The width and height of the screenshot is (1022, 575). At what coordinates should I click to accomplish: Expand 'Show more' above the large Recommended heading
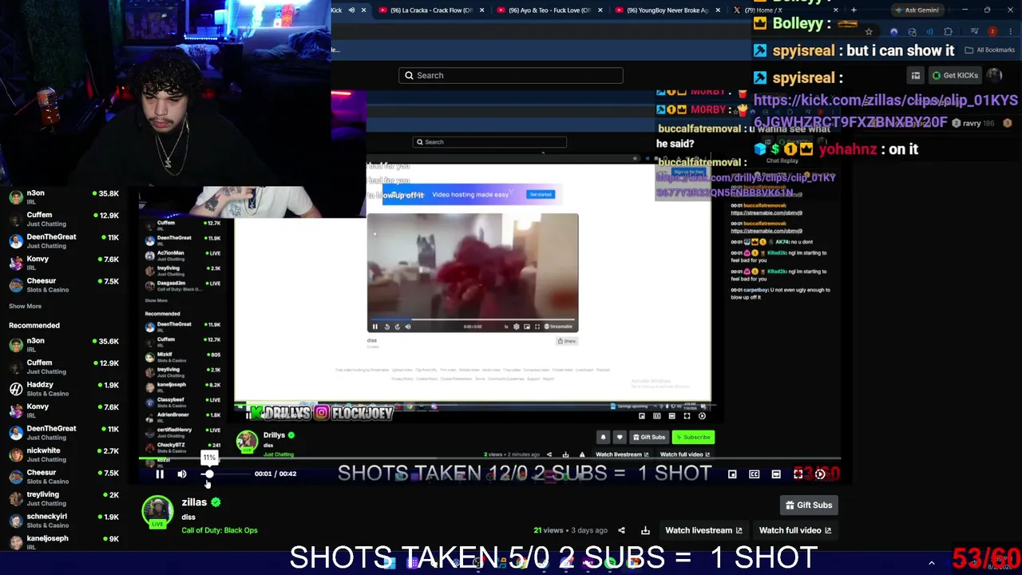click(25, 306)
